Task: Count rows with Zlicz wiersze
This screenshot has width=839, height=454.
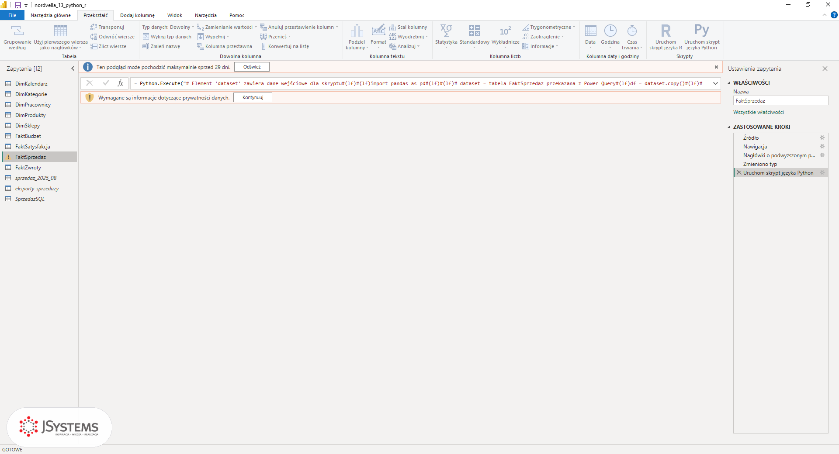Action: click(x=108, y=46)
